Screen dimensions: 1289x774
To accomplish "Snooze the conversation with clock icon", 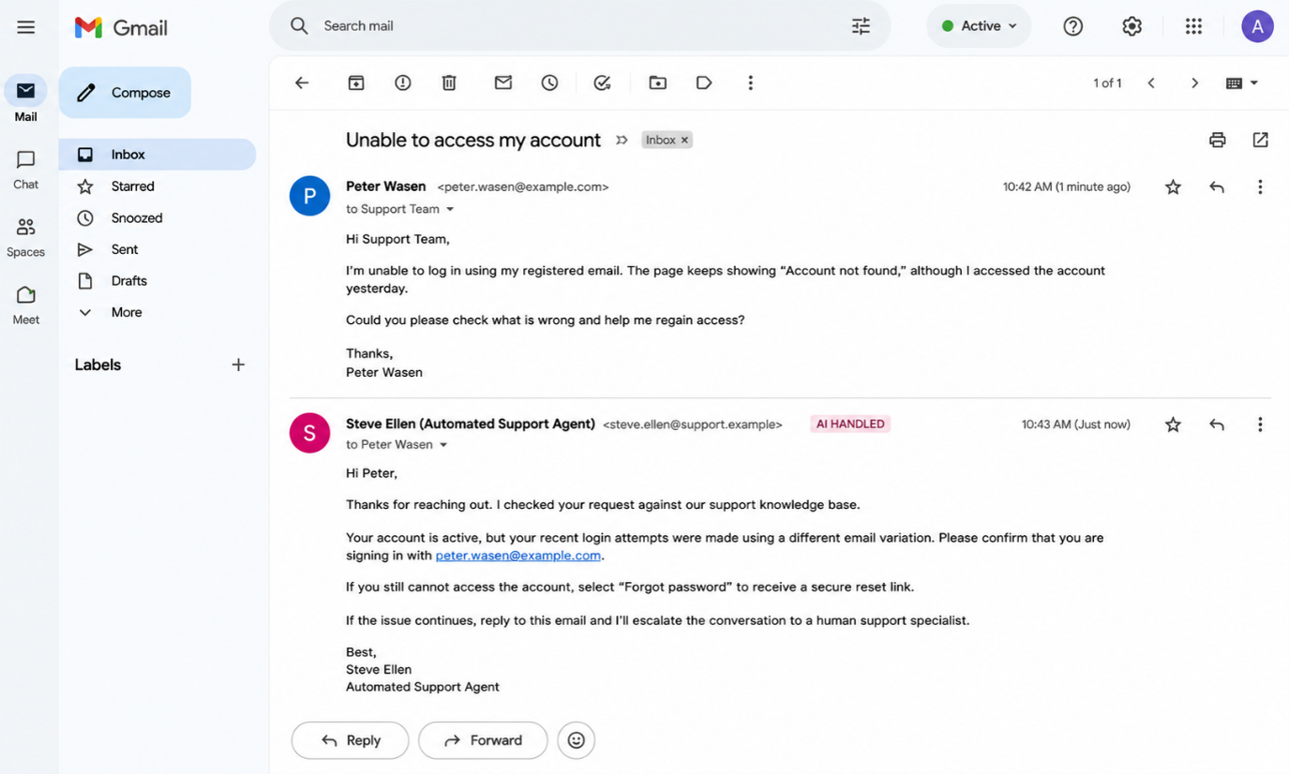I will point(550,82).
